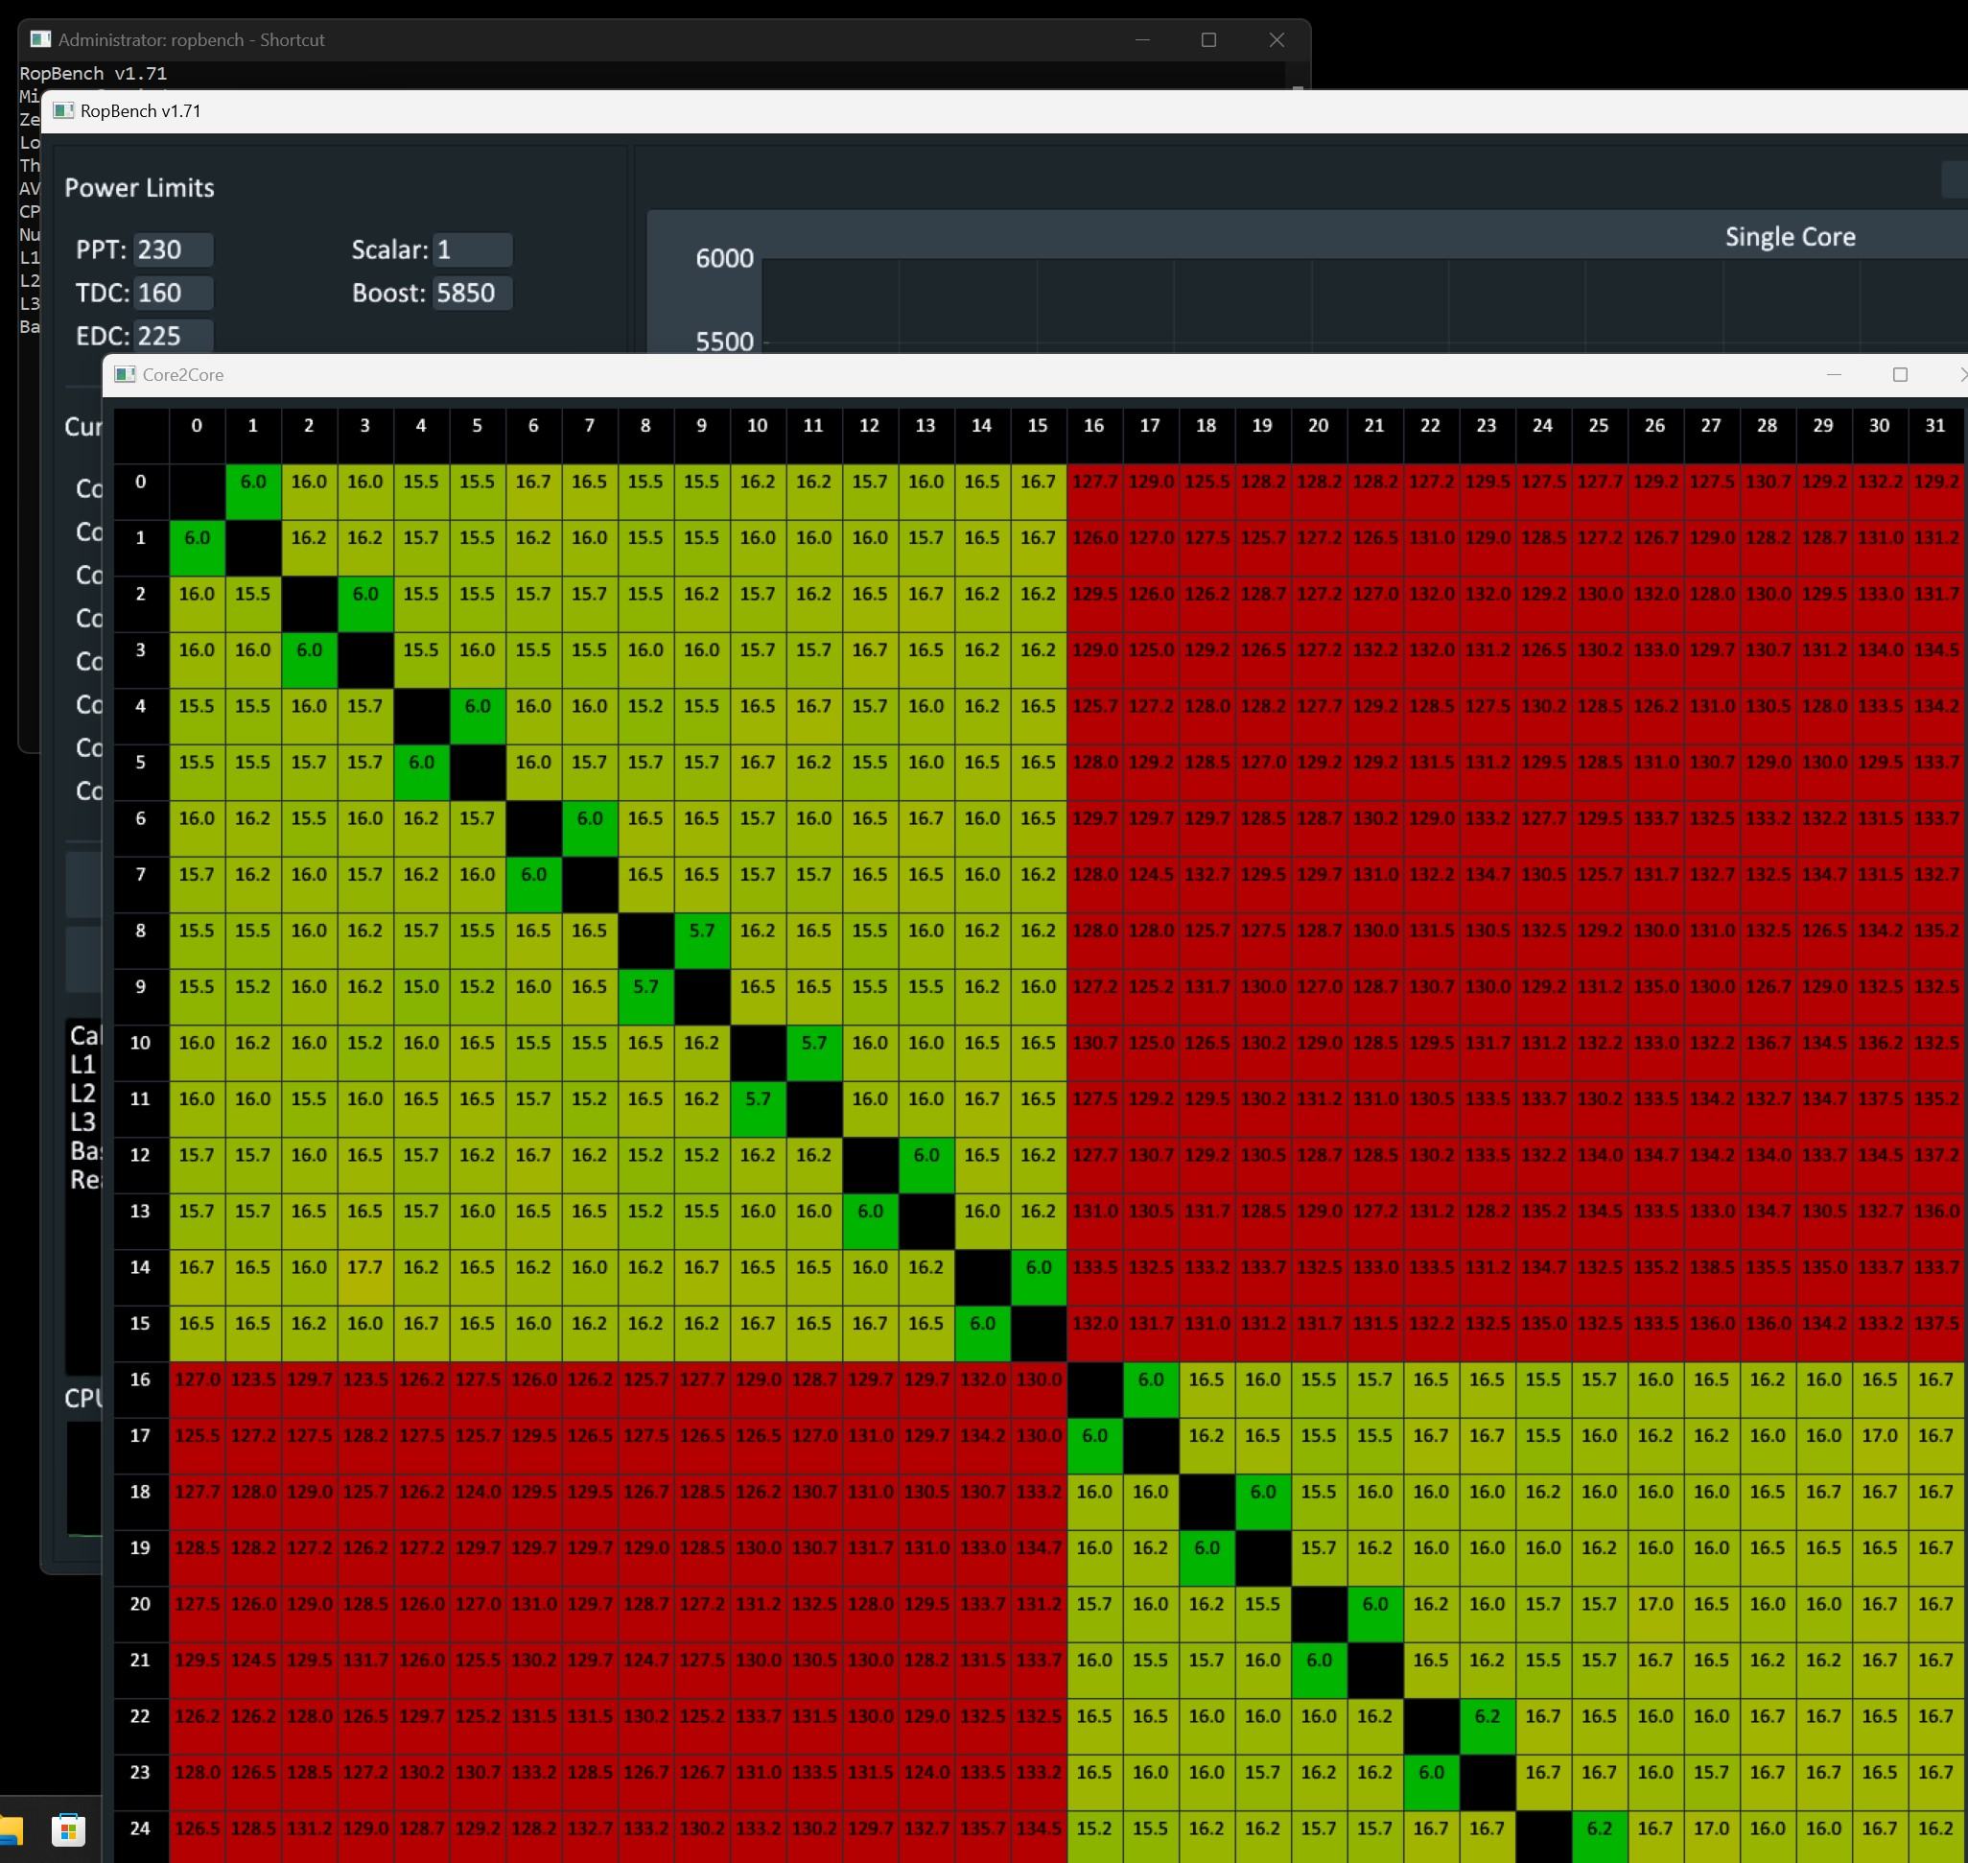Click the PPT power limit field
The image size is (1968, 1863).
173,249
